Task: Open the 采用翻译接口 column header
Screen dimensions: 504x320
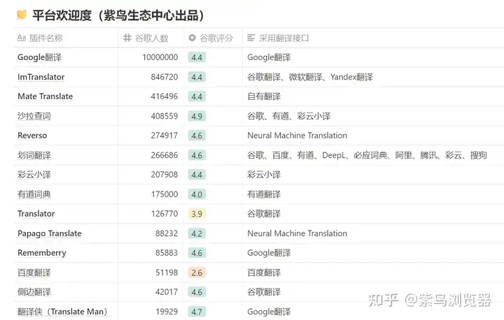Action: pos(373,38)
